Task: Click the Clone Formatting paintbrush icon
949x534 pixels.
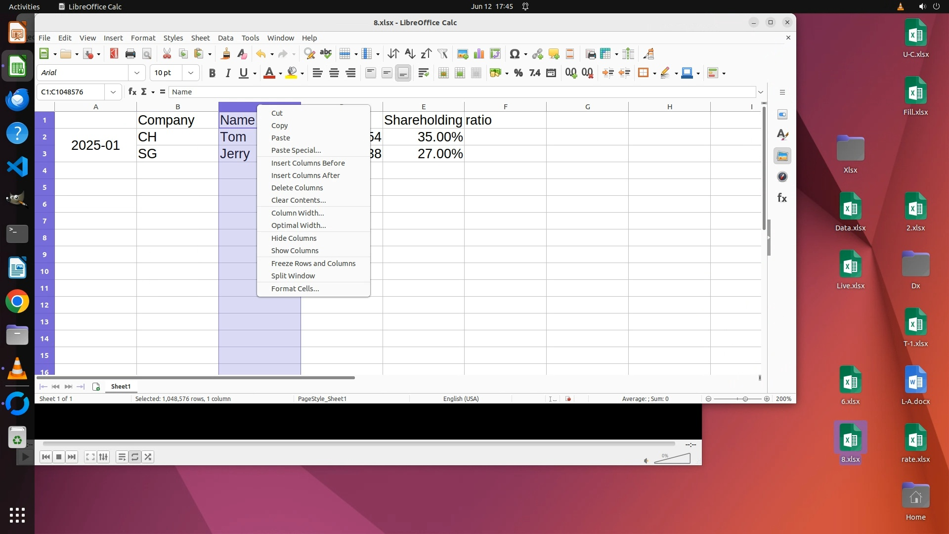Action: coord(226,54)
